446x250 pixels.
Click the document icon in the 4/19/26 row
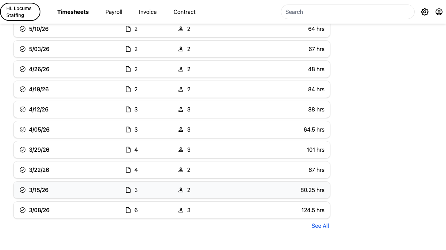tap(128, 89)
